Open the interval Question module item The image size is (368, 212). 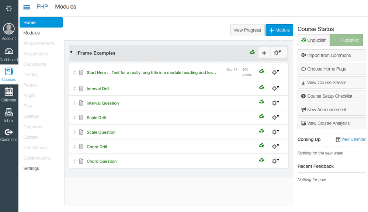coord(103,103)
